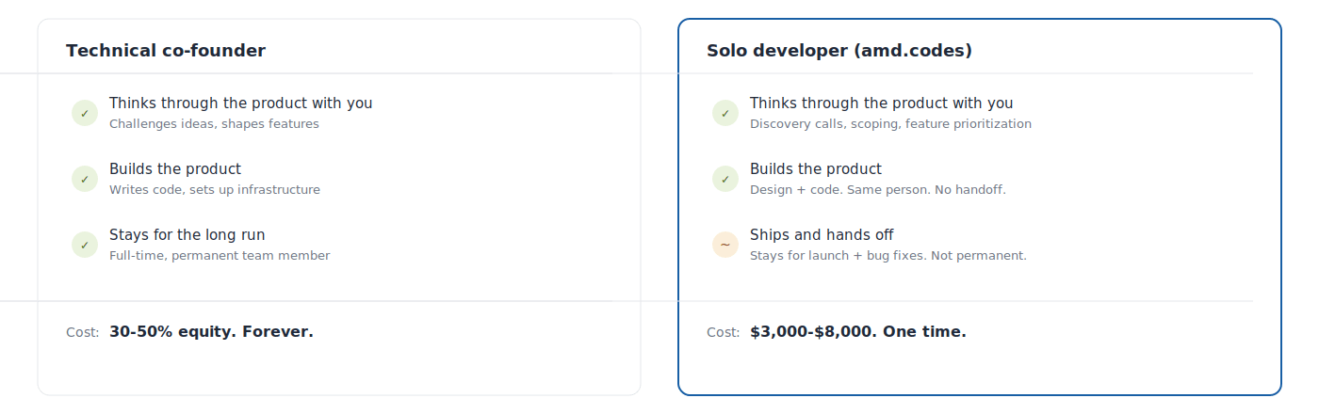Image resolution: width=1319 pixels, height=414 pixels.
Task: Click the orange tilde icon beside "Ships and hands off"
Action: [x=725, y=245]
